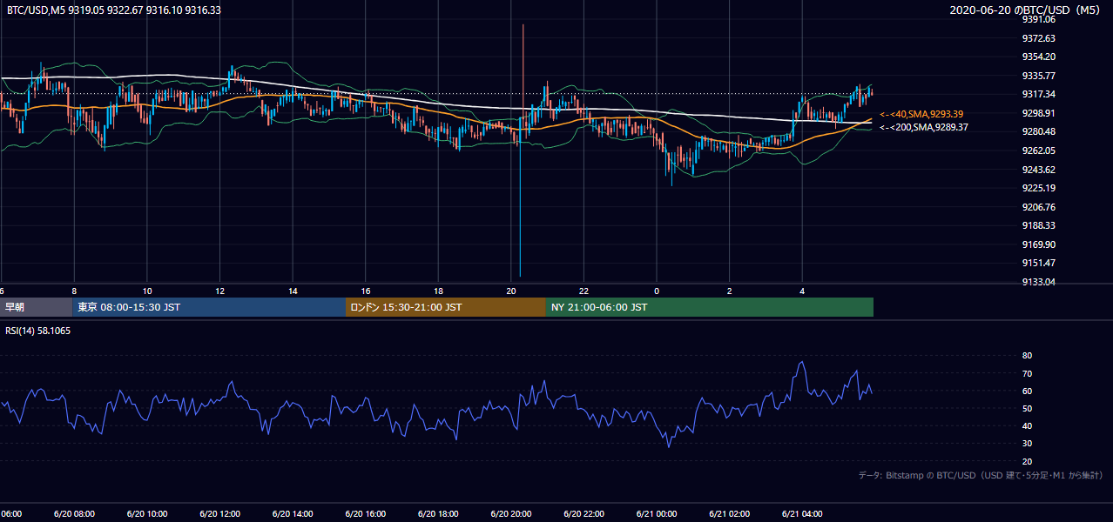The width and height of the screenshot is (1113, 522).
Task: Click hour label 10 under price chart
Action: 147,291
